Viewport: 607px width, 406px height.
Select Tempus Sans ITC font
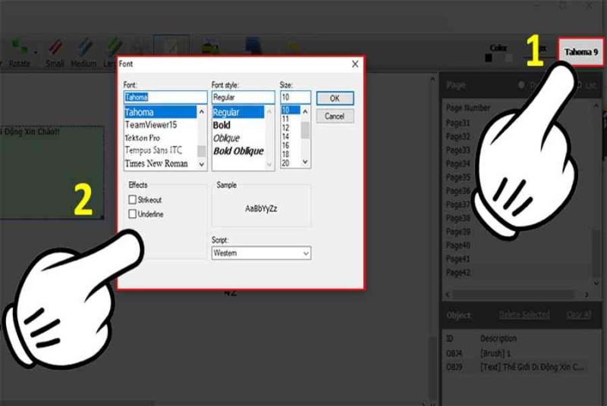click(160, 150)
